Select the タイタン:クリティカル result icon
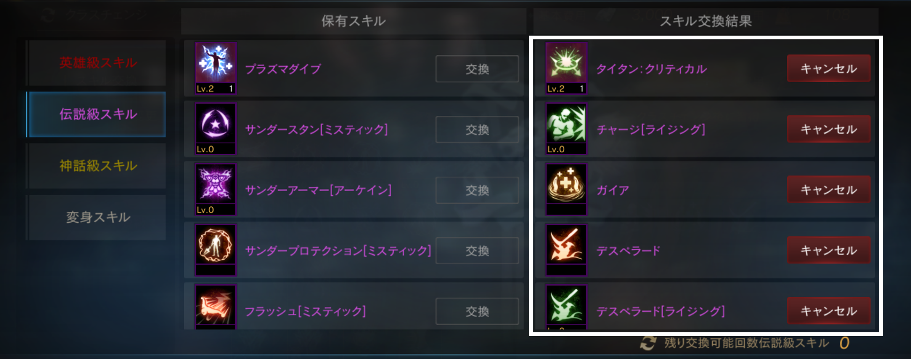 (x=566, y=68)
